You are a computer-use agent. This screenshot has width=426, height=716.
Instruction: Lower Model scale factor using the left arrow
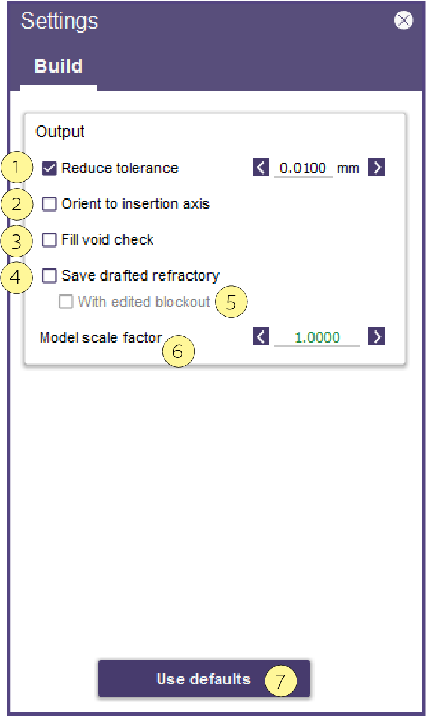pyautogui.click(x=261, y=336)
